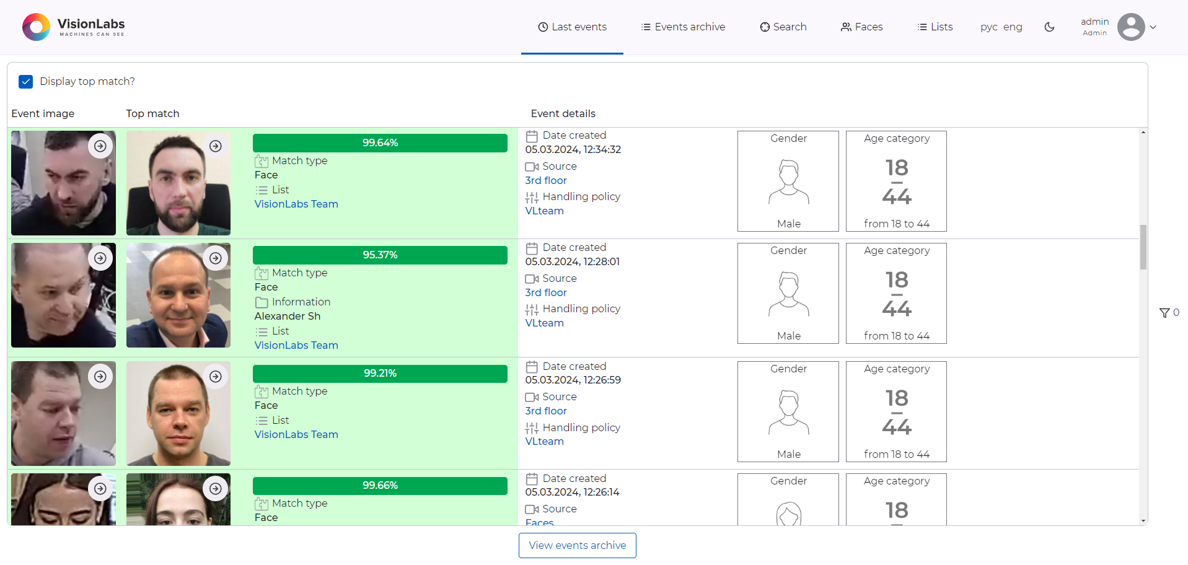The height and width of the screenshot is (565, 1188).
Task: Click the 99.64% similarity bar
Action: [380, 143]
